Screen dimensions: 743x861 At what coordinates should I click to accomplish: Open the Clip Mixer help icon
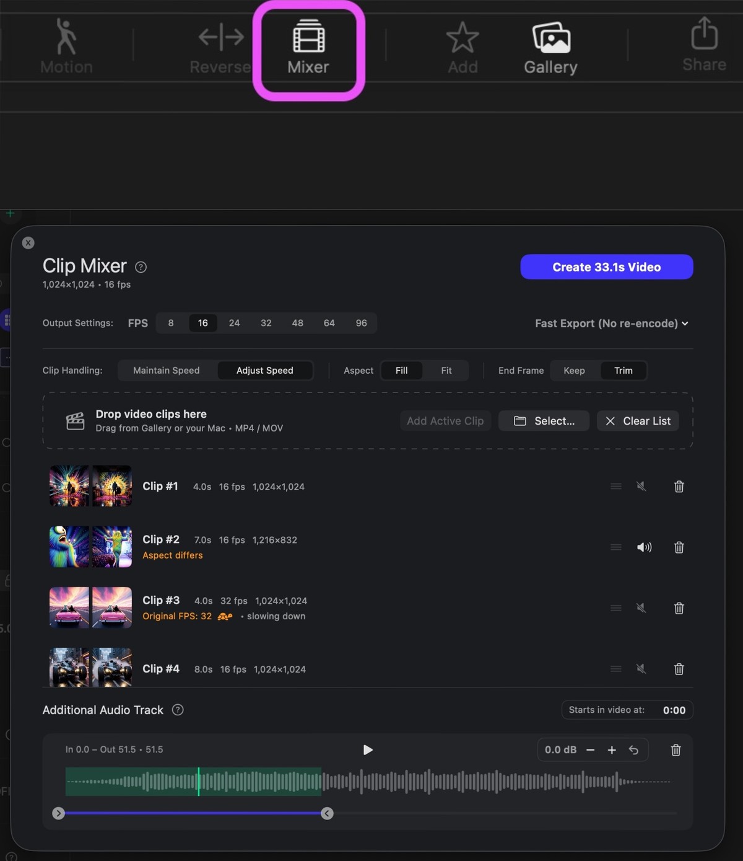pos(140,267)
